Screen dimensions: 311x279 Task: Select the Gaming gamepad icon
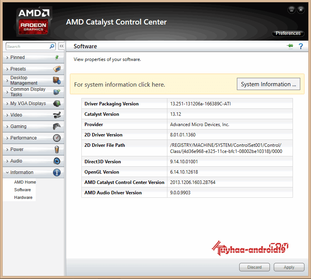click(57, 126)
